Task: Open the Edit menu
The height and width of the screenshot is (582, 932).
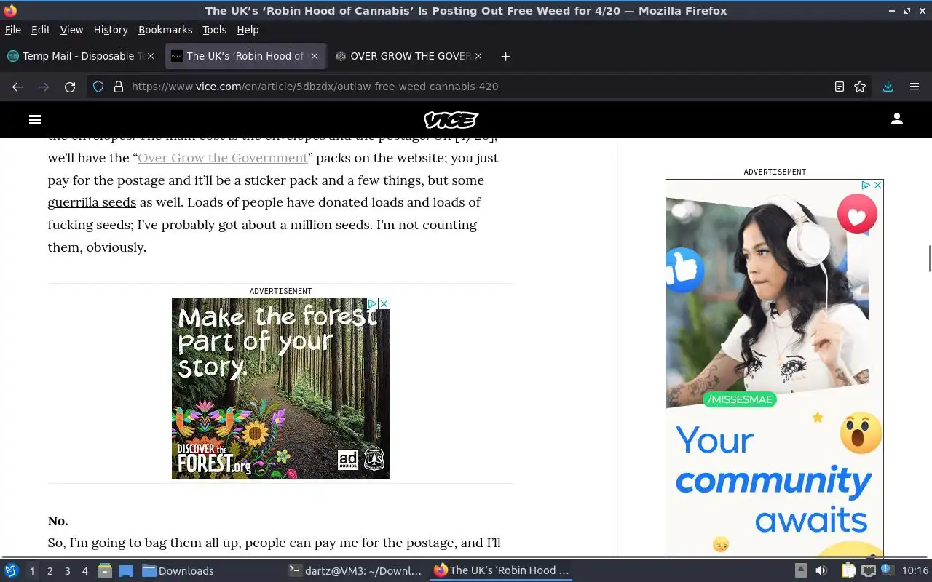Action: coord(41,30)
